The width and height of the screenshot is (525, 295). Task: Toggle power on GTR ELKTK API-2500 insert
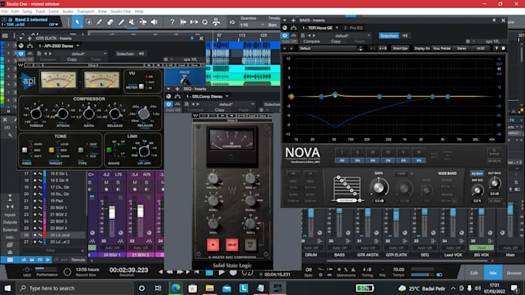click(x=21, y=53)
